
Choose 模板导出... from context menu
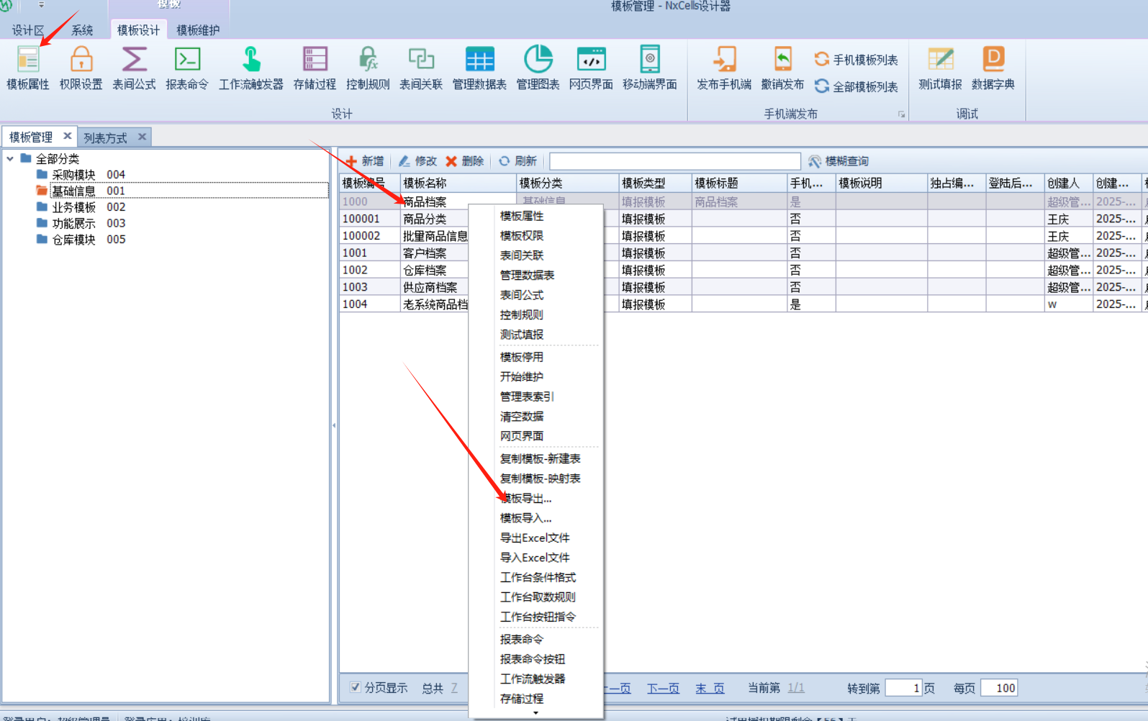(x=527, y=498)
